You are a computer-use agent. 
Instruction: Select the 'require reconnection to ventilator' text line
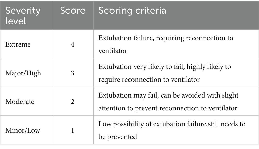[x=149, y=80]
